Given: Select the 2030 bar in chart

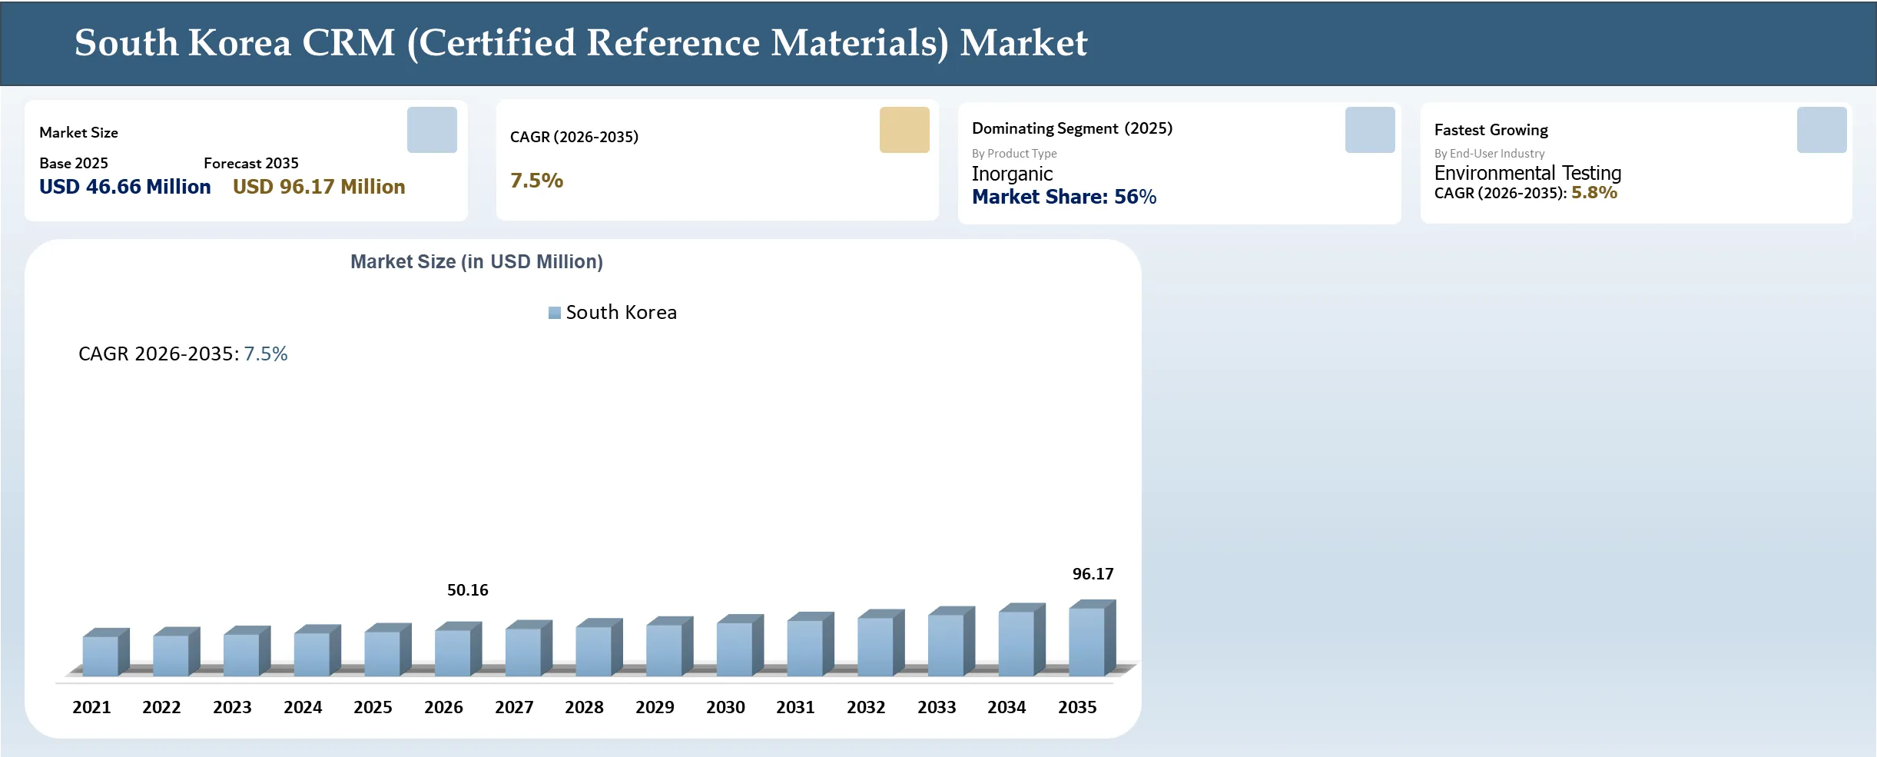Looking at the screenshot, I should [740, 646].
